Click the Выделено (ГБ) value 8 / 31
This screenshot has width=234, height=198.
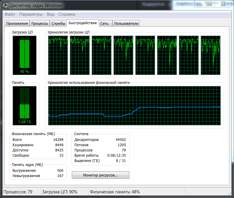[121, 161]
